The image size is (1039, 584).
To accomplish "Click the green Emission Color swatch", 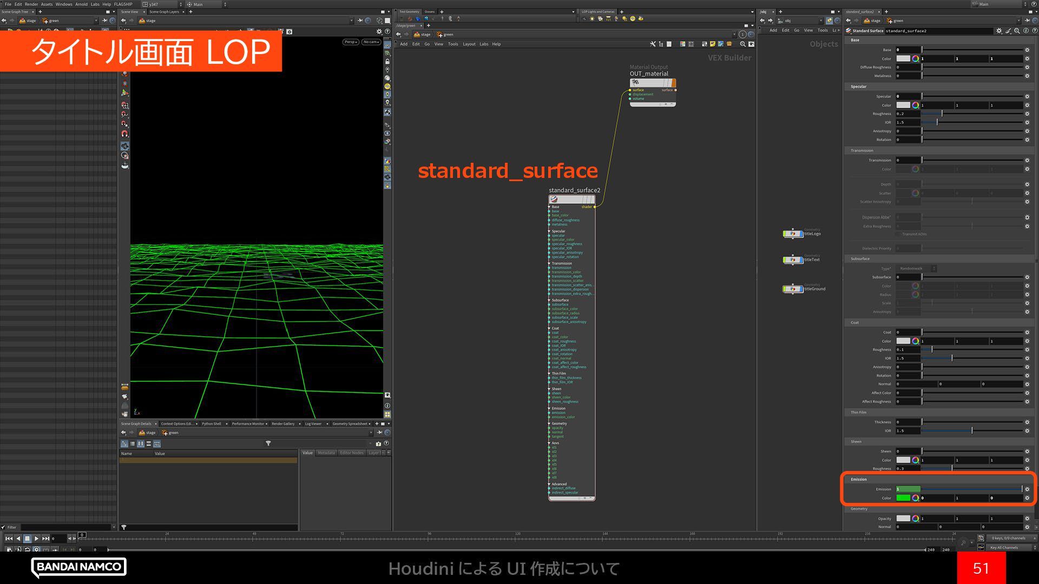I will 903,498.
